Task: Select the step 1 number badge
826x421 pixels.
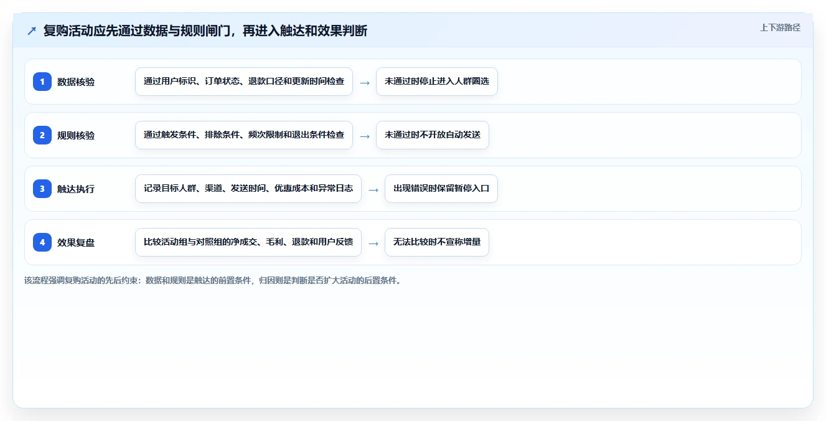Action: point(42,82)
